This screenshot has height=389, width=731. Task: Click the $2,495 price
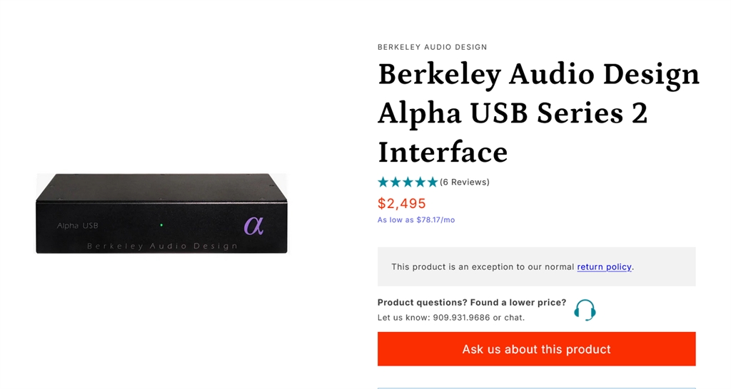coord(402,203)
